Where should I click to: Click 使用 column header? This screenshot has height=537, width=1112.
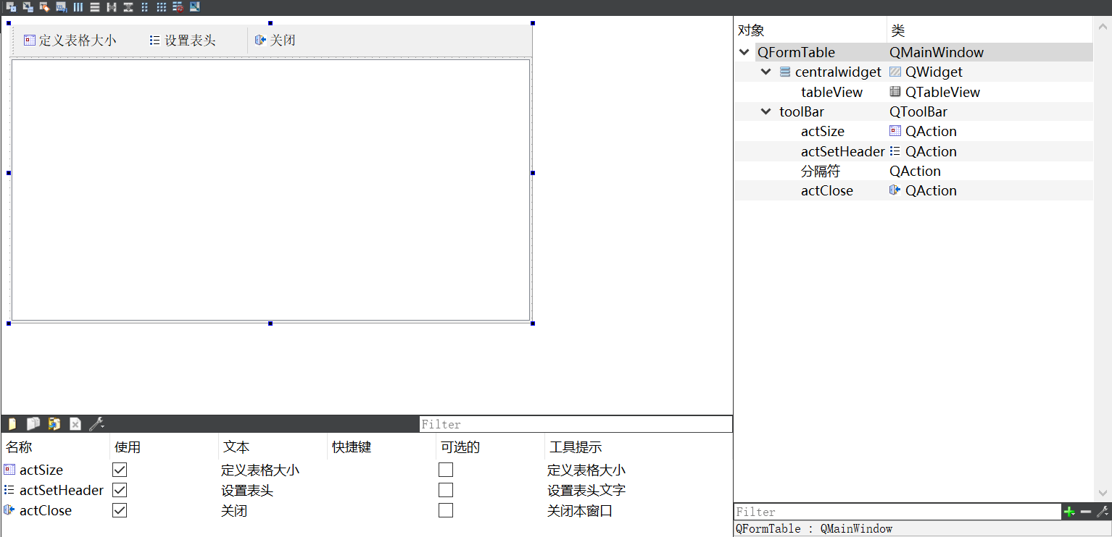tap(164, 447)
